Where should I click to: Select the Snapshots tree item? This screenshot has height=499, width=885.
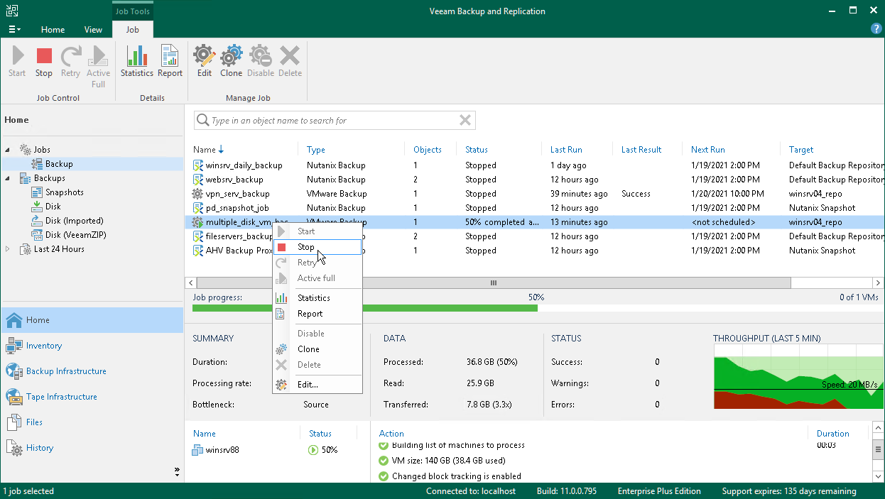(x=64, y=192)
